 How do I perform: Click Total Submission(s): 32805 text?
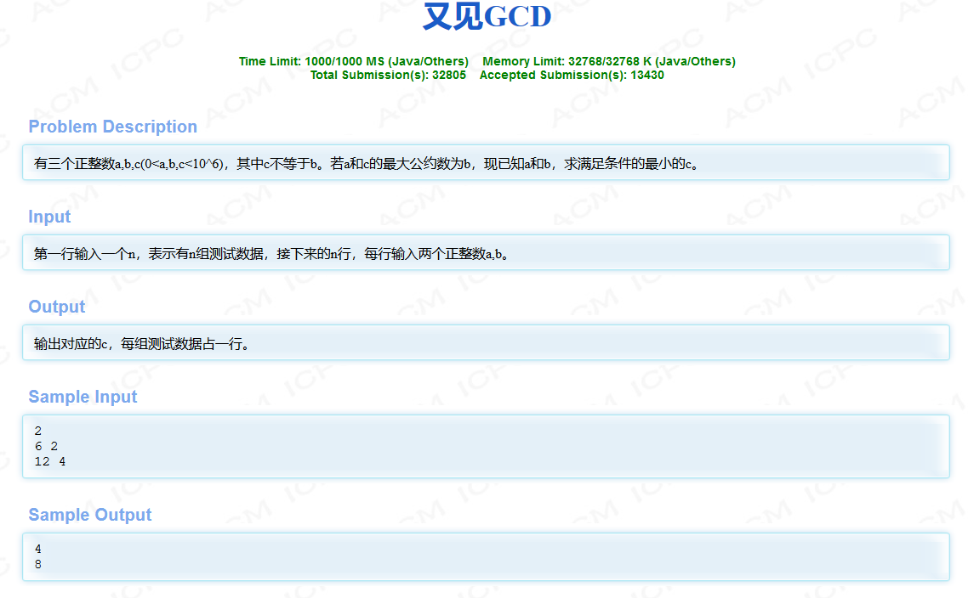pyautogui.click(x=388, y=76)
